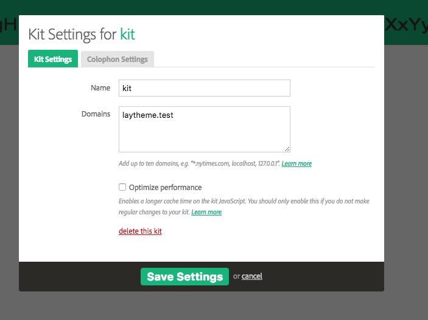Focus the Domains text area
Screen dimensions: 428x320
click(x=204, y=129)
